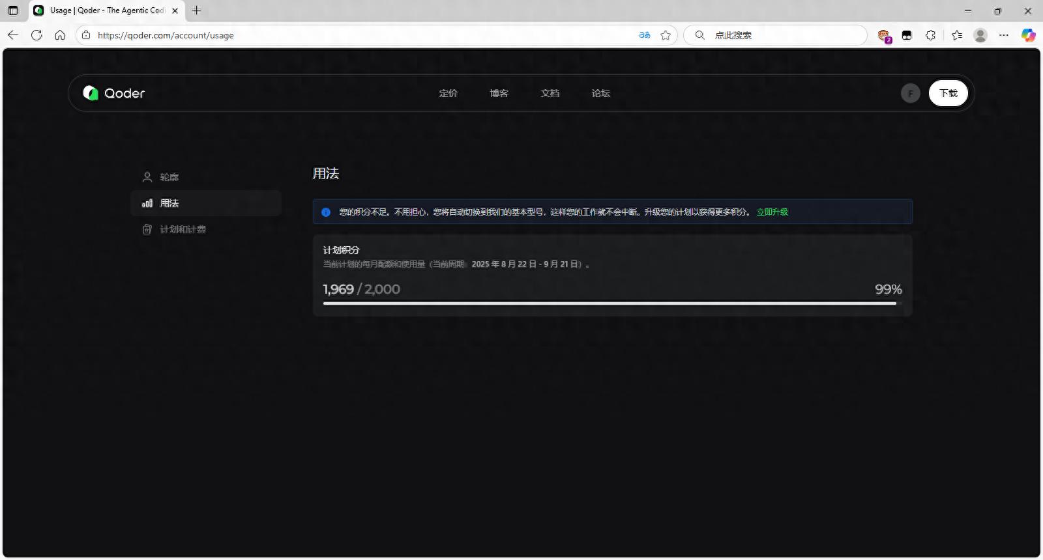Viewport: 1043px width, 560px height.
Task: Click the 计划积分 heading
Action: [342, 250]
